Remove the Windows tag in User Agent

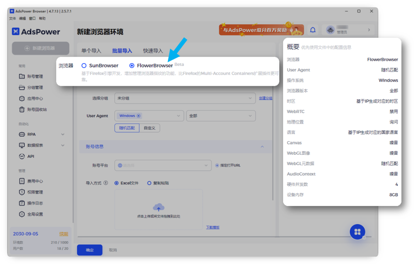tap(139, 116)
